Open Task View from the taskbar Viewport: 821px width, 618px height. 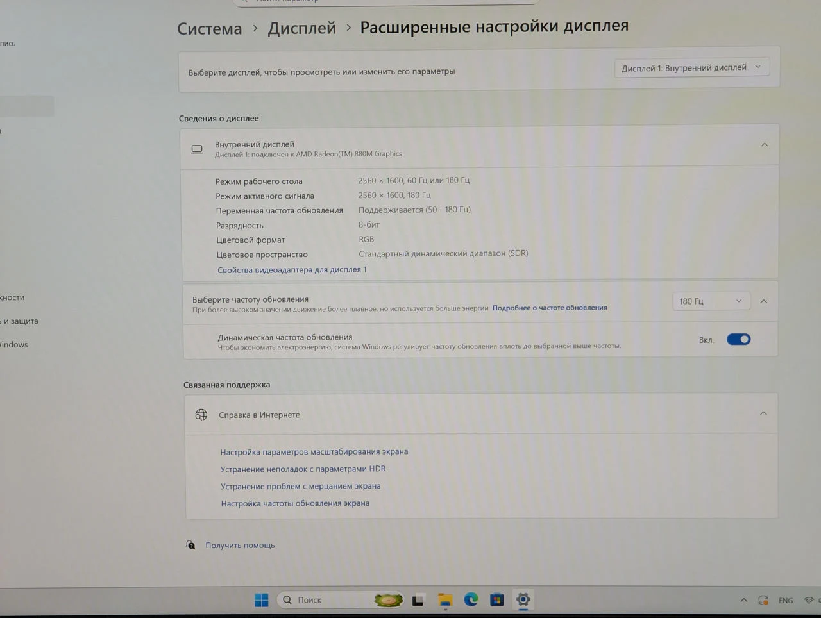pyautogui.click(x=418, y=600)
